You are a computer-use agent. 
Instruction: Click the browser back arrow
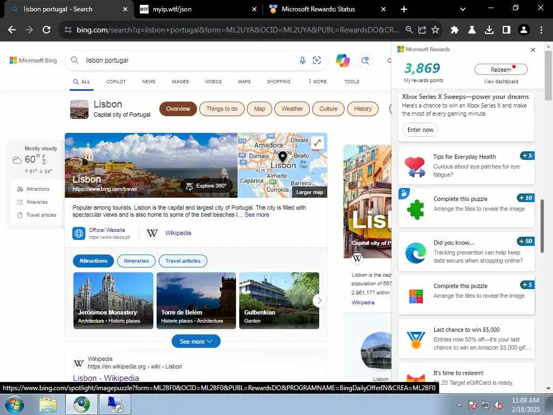(x=12, y=30)
